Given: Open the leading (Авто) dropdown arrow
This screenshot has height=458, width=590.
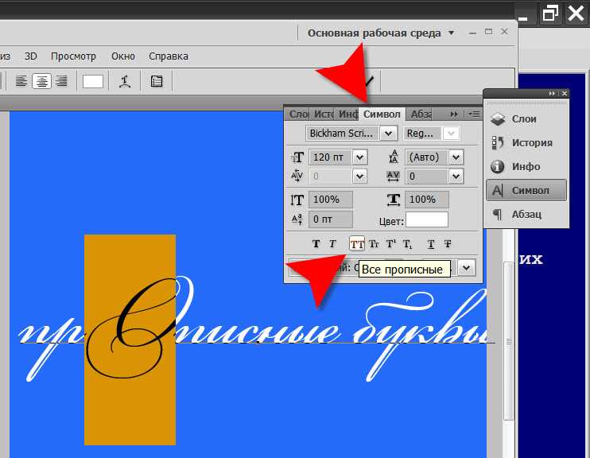Looking at the screenshot, I should click(456, 157).
